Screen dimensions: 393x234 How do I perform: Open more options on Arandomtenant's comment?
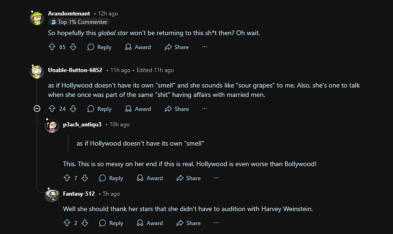204,47
